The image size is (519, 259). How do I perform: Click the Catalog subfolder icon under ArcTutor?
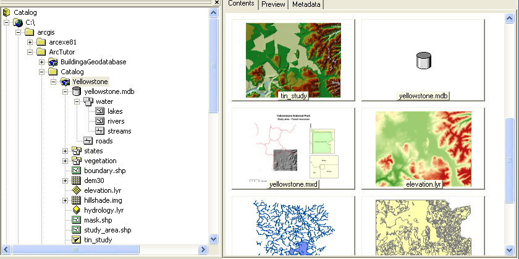[x=53, y=72]
